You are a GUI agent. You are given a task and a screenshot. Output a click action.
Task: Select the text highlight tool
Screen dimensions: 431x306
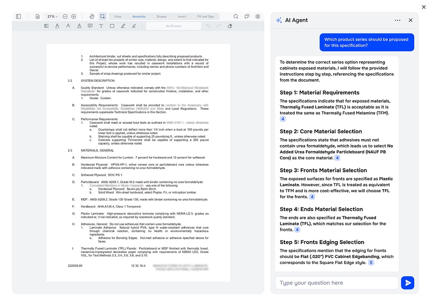(46, 26)
